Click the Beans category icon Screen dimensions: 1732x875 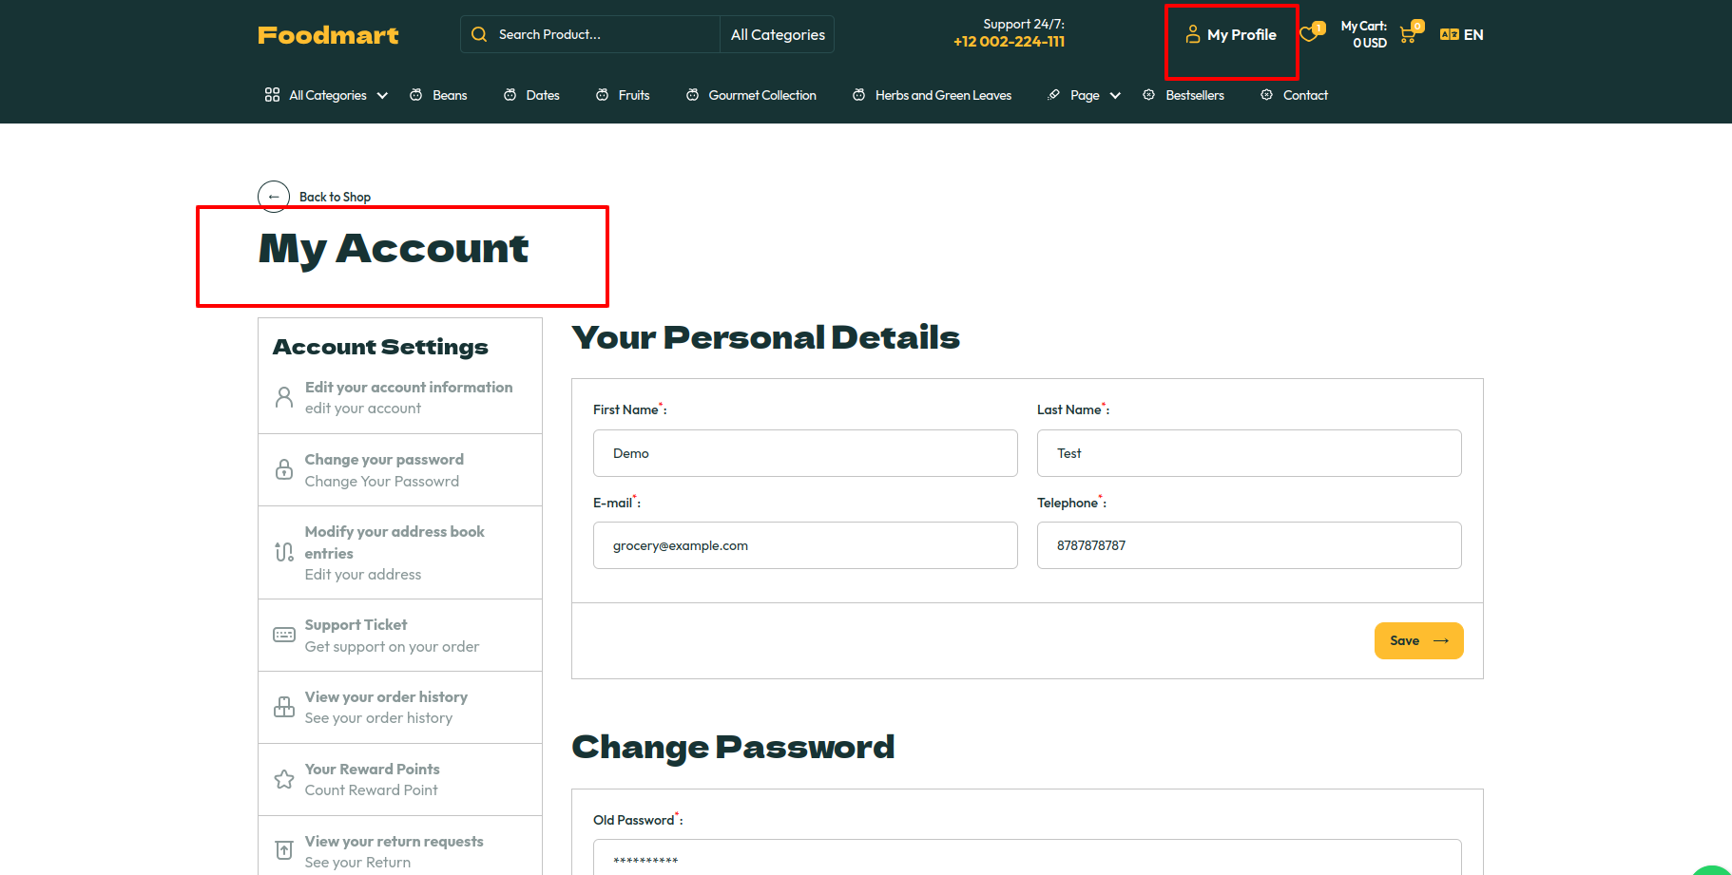tap(416, 95)
